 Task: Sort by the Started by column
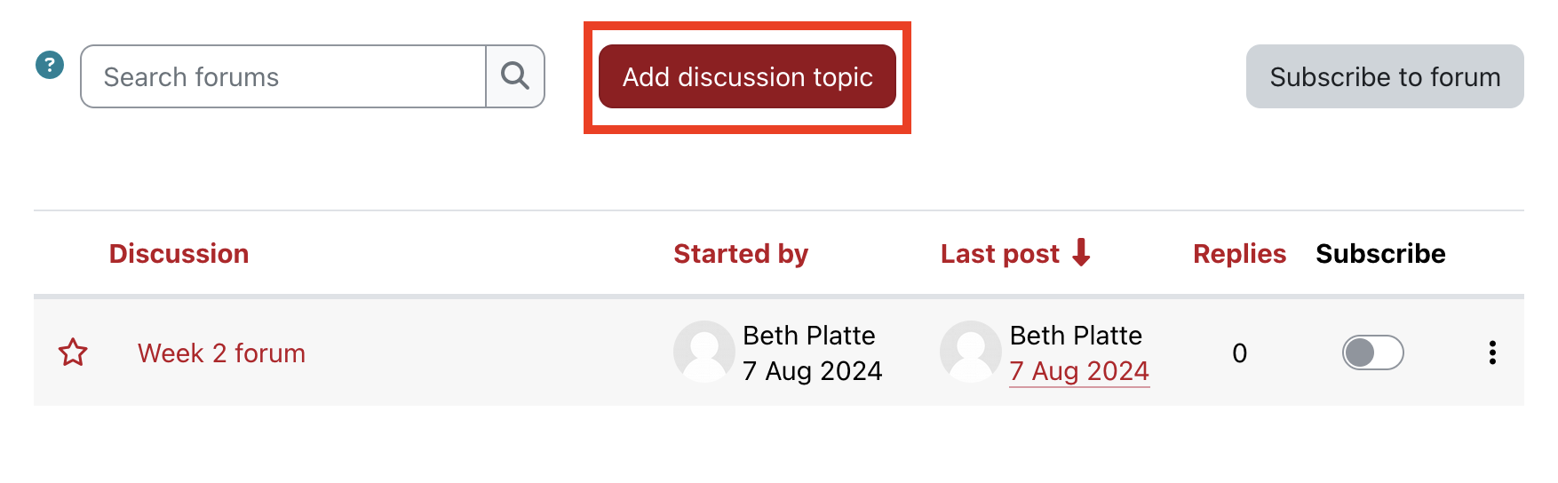[741, 254]
